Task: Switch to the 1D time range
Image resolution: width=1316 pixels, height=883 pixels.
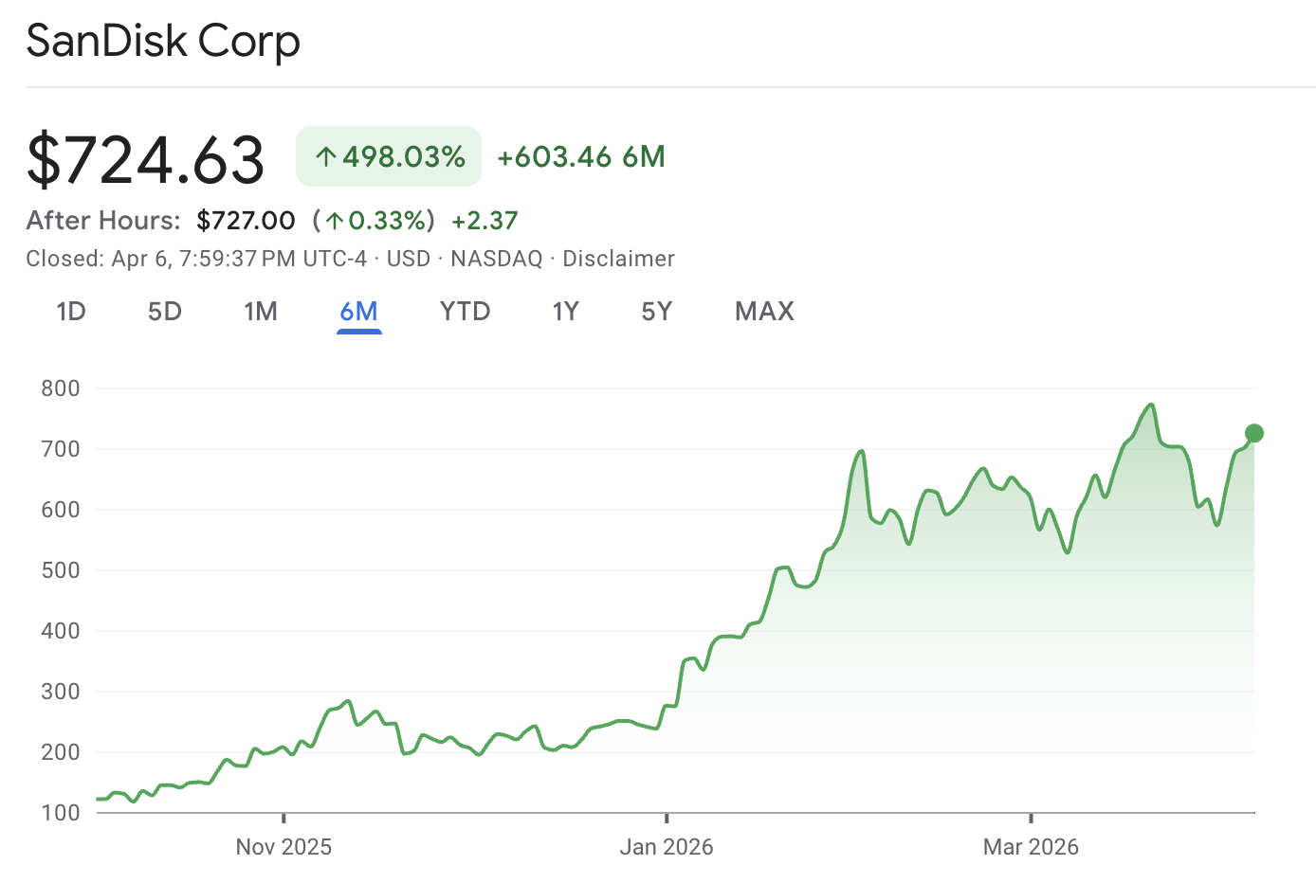Action: 71,311
